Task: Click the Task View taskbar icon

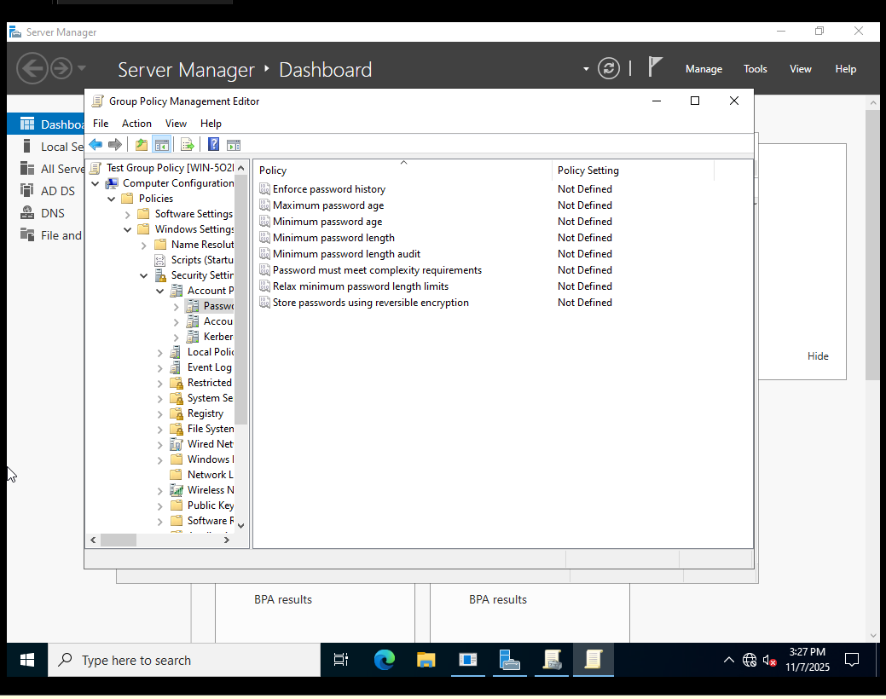Action: click(341, 660)
